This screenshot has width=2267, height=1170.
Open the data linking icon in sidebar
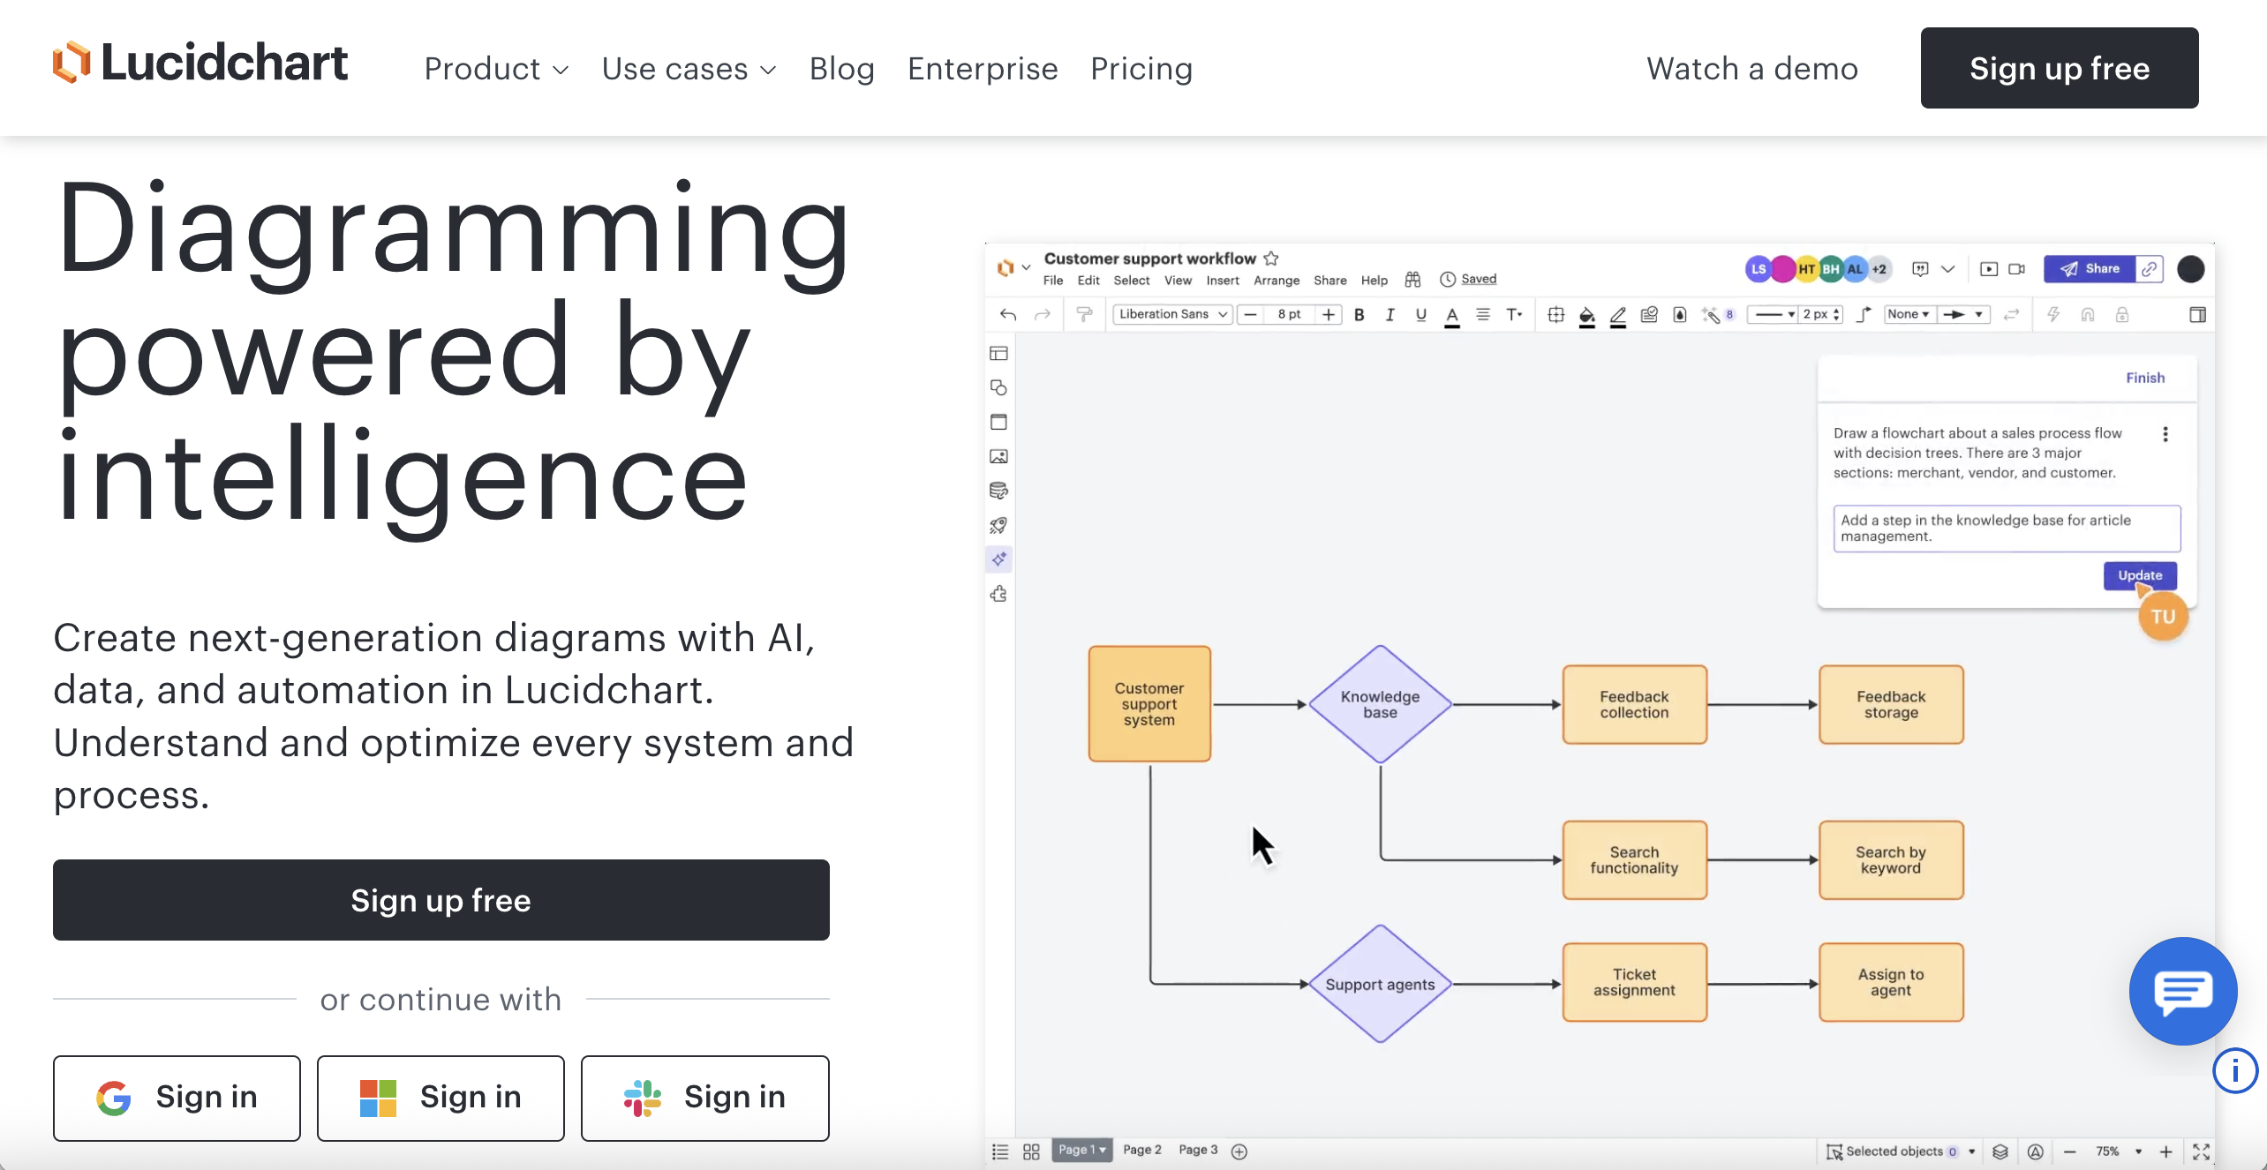coord(998,491)
